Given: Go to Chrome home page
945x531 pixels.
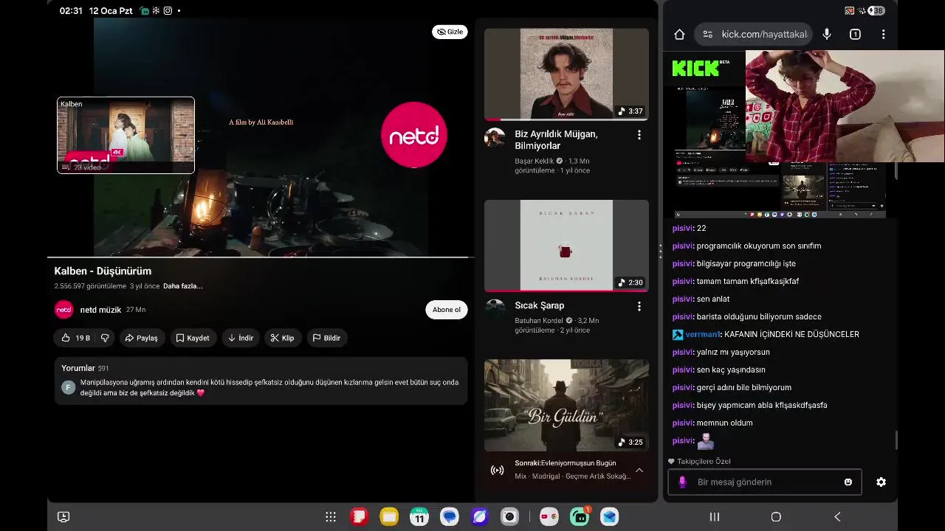Looking at the screenshot, I should click(679, 34).
